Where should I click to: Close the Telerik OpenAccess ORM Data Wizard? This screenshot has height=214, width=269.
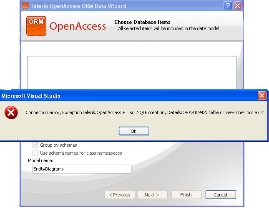click(x=237, y=6)
